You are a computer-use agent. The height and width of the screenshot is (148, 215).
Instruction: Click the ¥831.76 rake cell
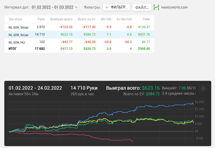(144, 35)
